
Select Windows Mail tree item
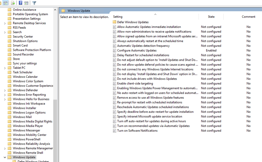pos(22,117)
